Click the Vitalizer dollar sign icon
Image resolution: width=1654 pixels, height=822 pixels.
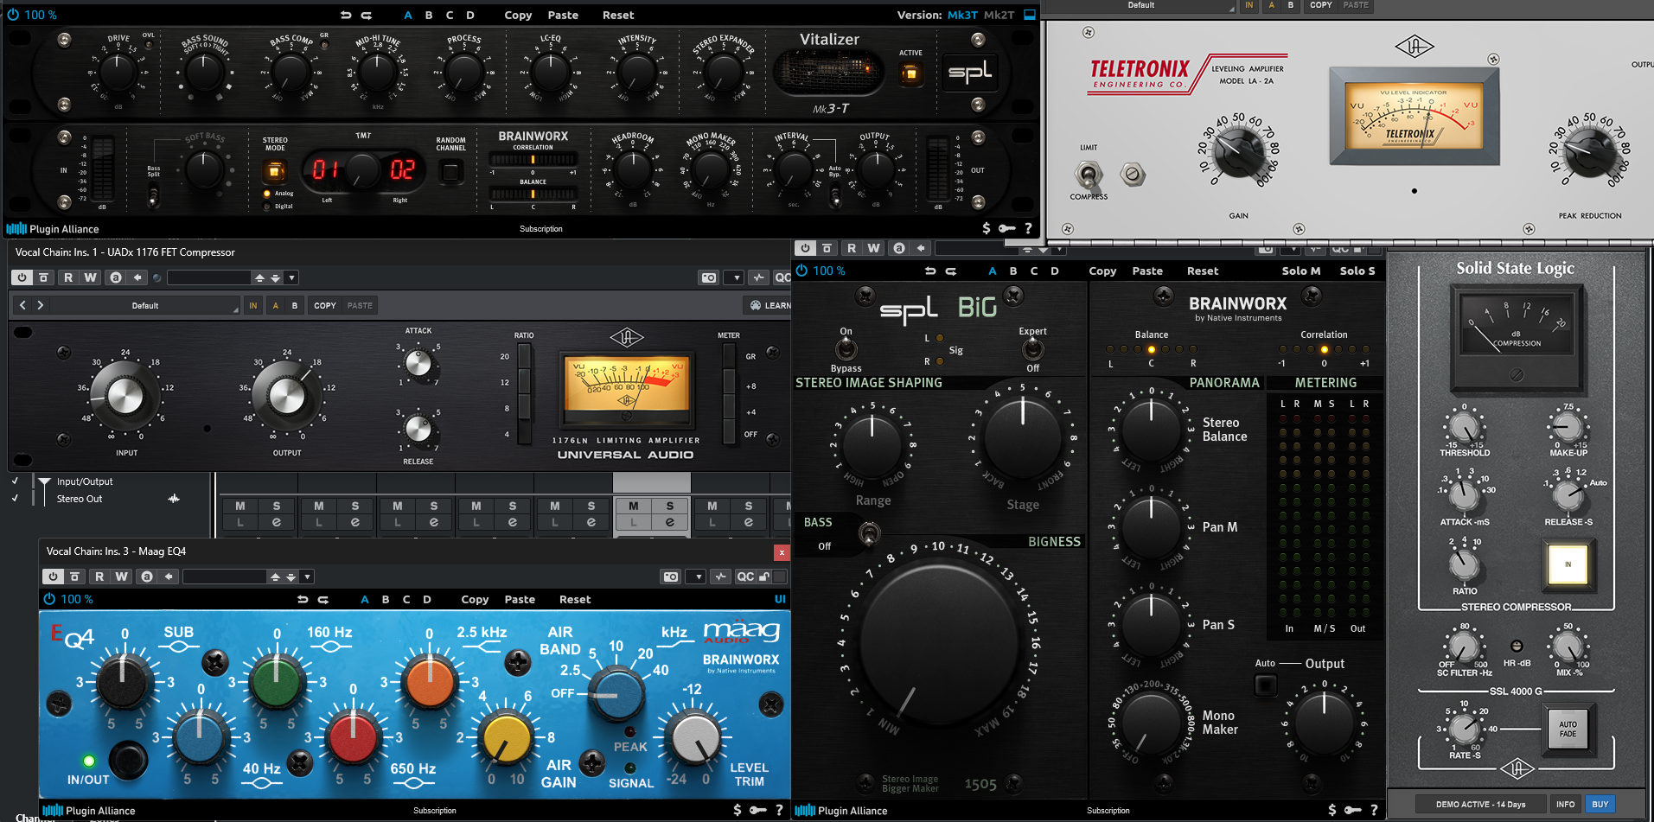pos(987,228)
